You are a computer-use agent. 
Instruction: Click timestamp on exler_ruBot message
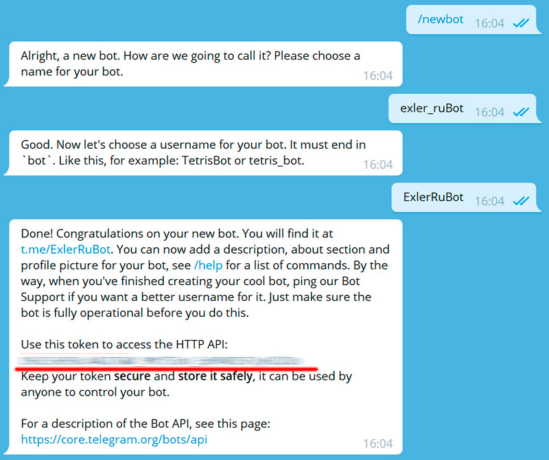[489, 112]
